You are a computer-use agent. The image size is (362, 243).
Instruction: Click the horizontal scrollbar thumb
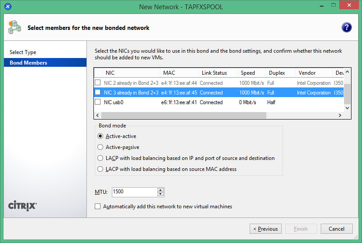(184, 115)
